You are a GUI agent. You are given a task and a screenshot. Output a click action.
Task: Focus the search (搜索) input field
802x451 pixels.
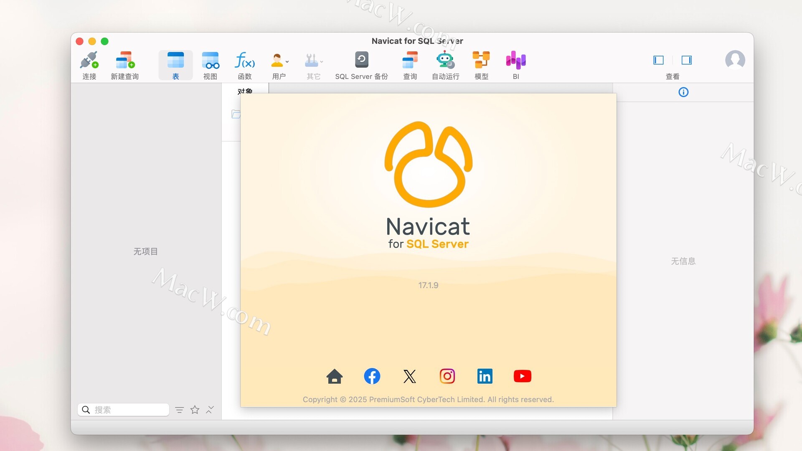point(123,410)
